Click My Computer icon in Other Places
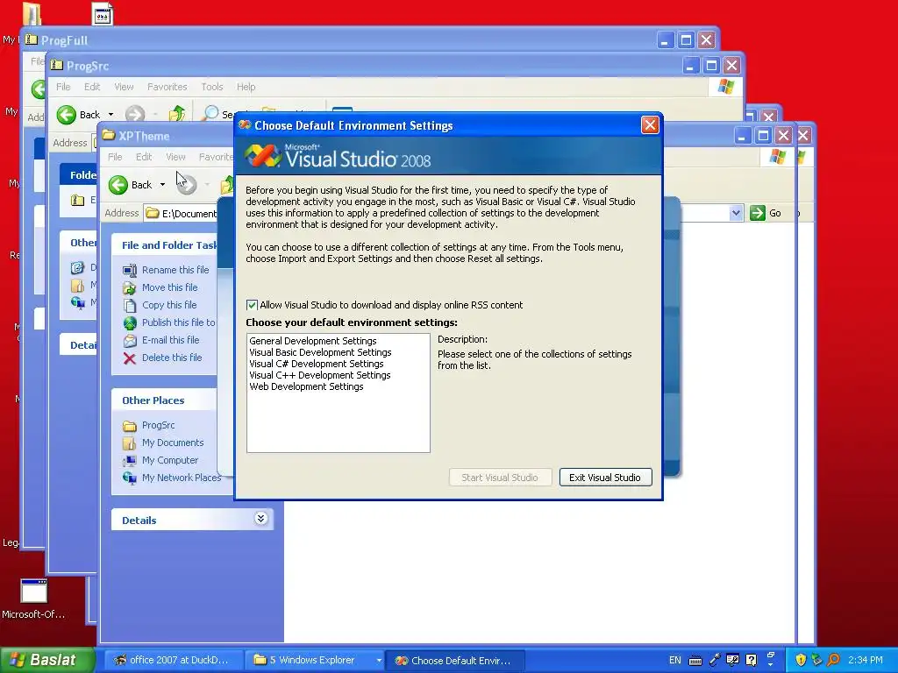The height and width of the screenshot is (673, 898). 130,461
